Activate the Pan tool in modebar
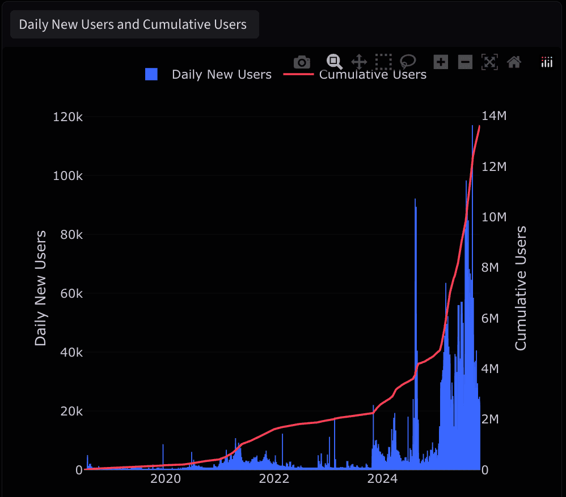This screenshot has width=566, height=497. point(359,62)
